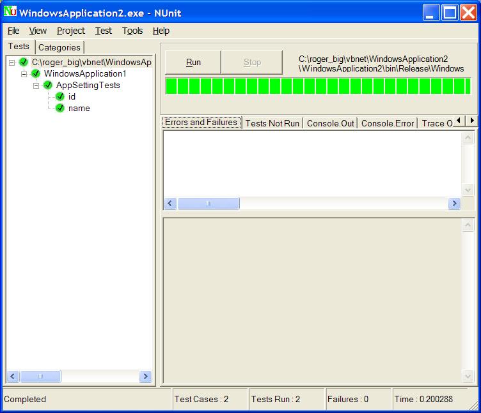Open the File menu

click(x=13, y=31)
